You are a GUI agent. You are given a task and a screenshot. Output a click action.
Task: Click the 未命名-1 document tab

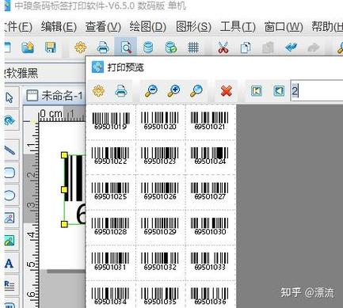coord(55,95)
